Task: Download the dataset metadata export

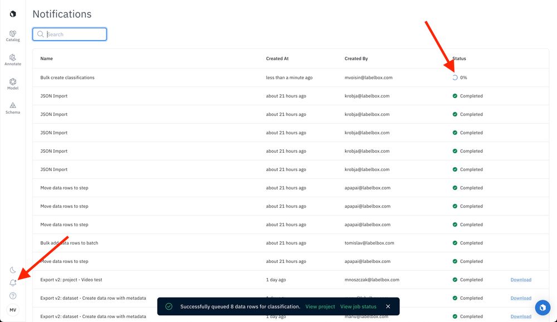Action: click(520, 298)
